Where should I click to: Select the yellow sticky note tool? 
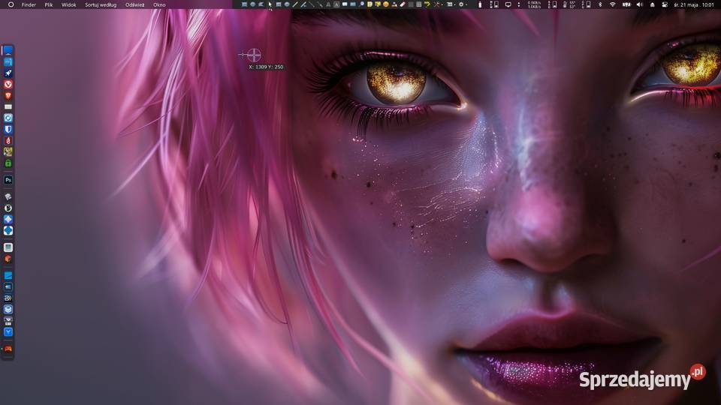tap(370, 4)
